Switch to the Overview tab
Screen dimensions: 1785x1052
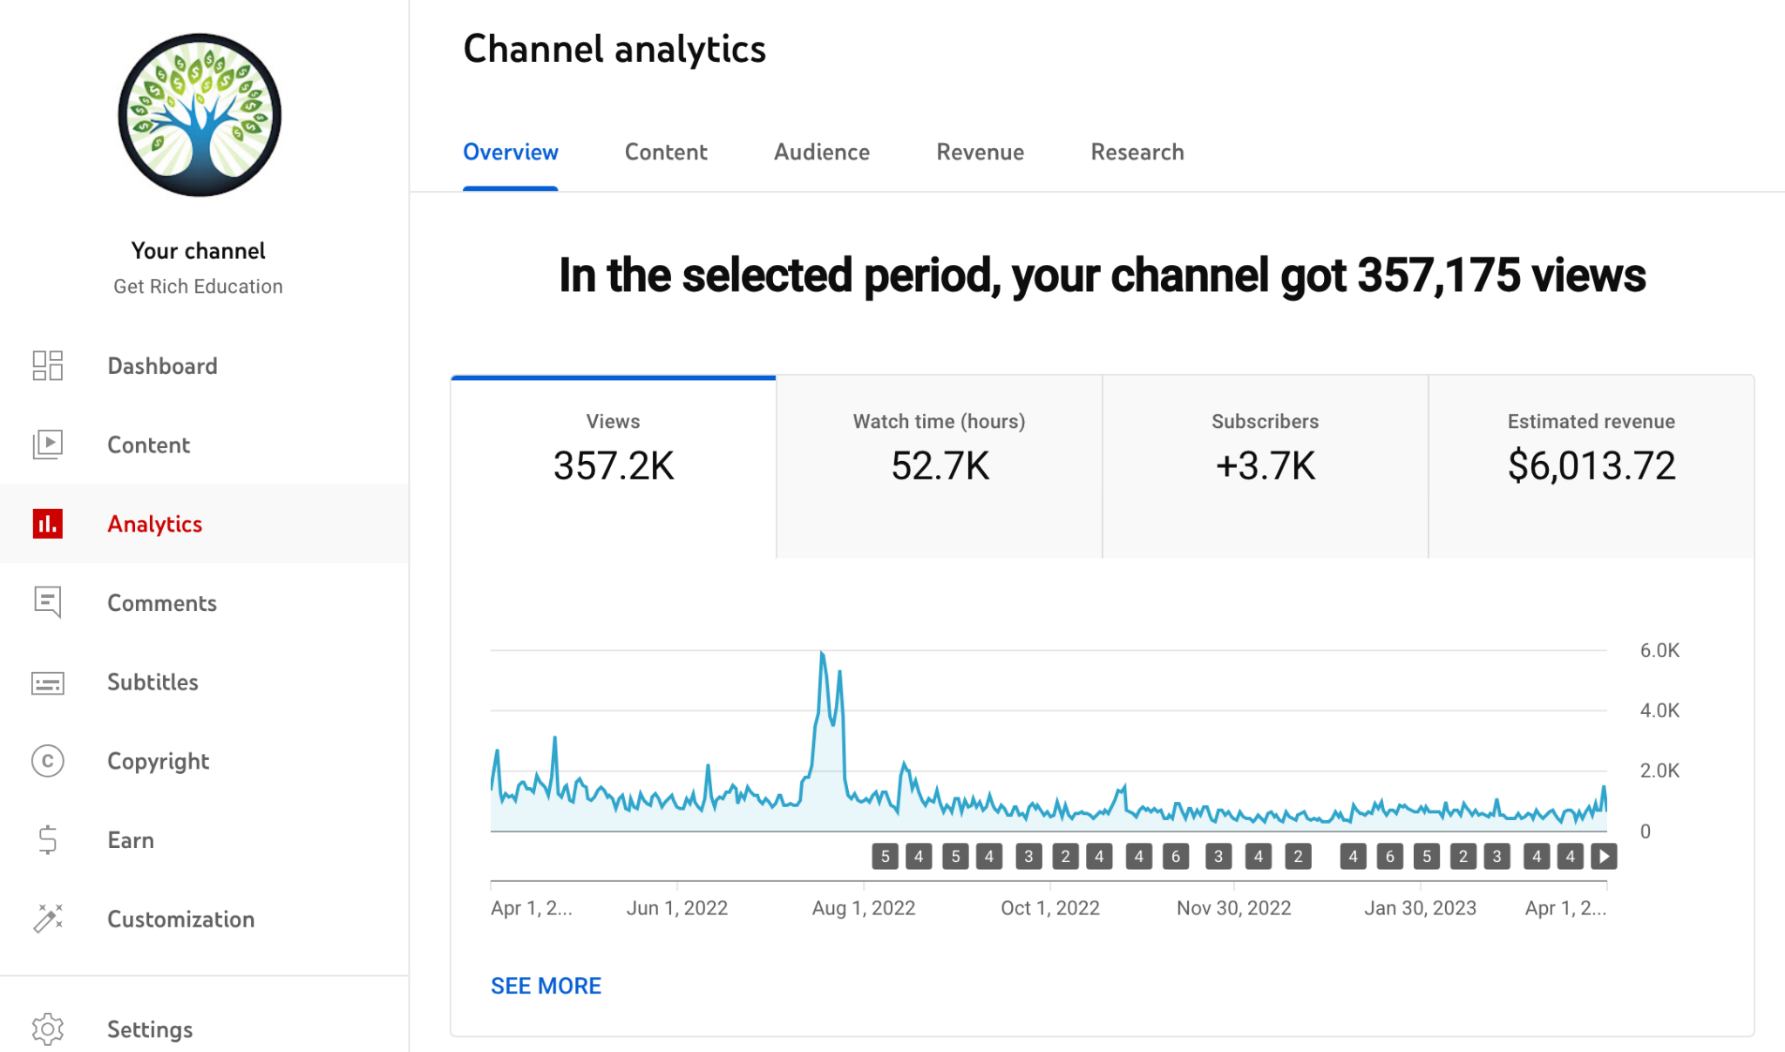(511, 153)
